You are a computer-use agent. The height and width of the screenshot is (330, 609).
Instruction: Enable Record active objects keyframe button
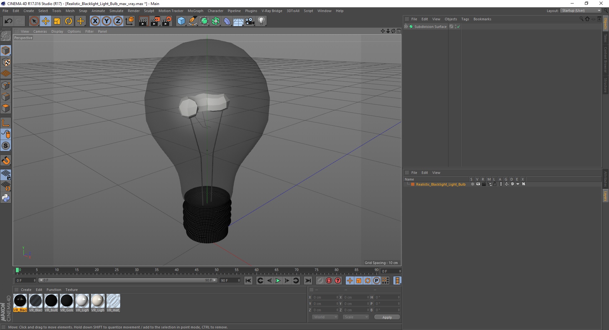[x=320, y=280]
